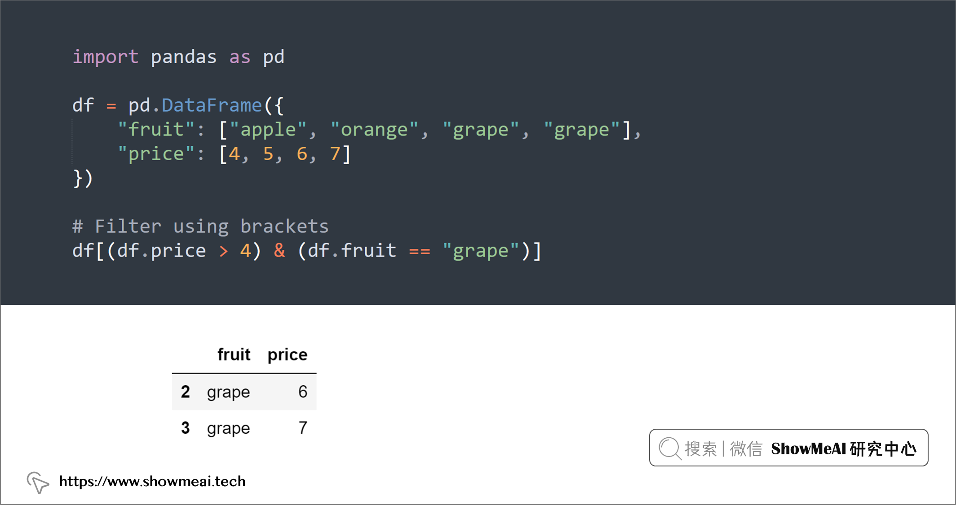956x505 pixels.
Task: Click the DataFrame word in code
Action: [x=212, y=105]
